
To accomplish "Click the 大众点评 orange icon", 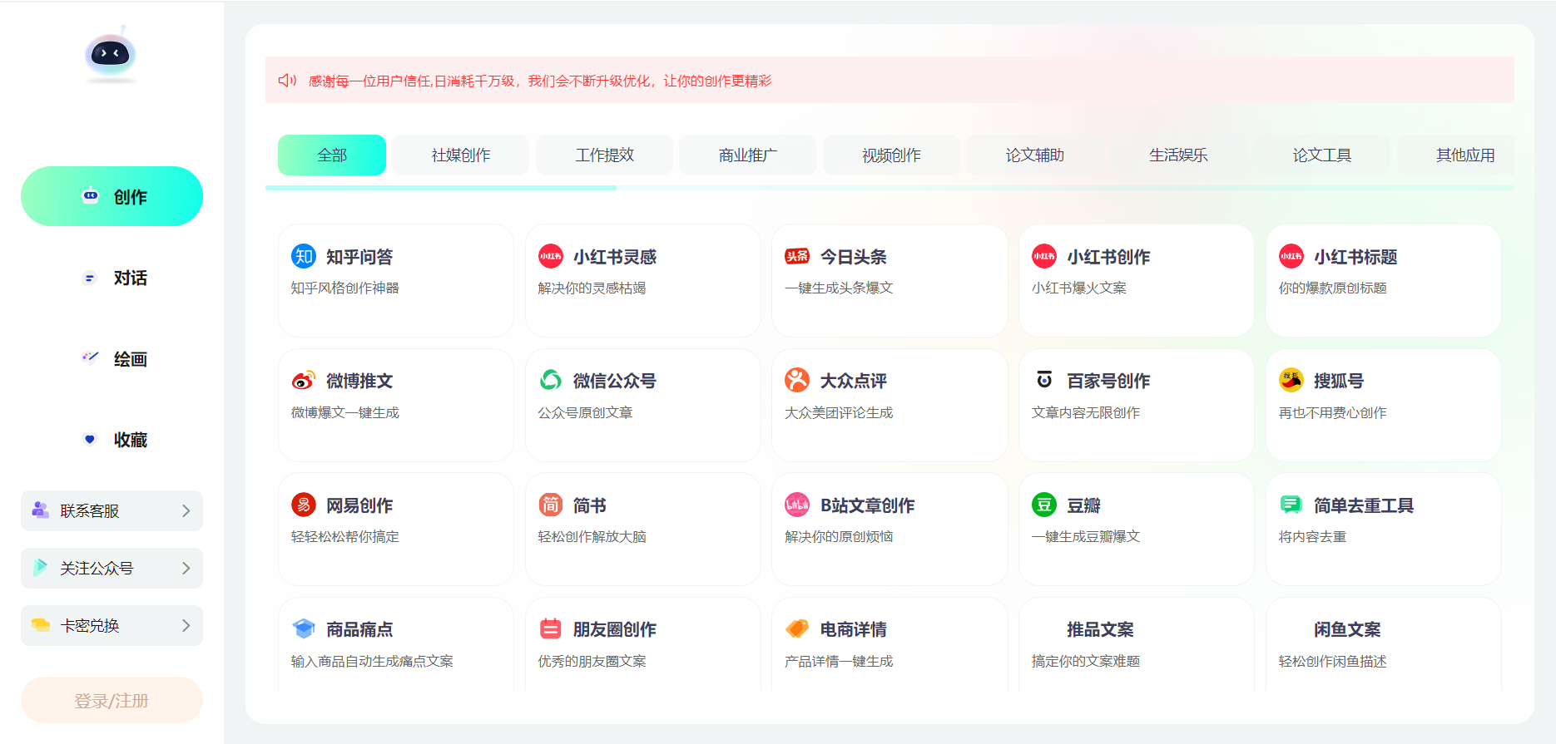I will [x=797, y=380].
